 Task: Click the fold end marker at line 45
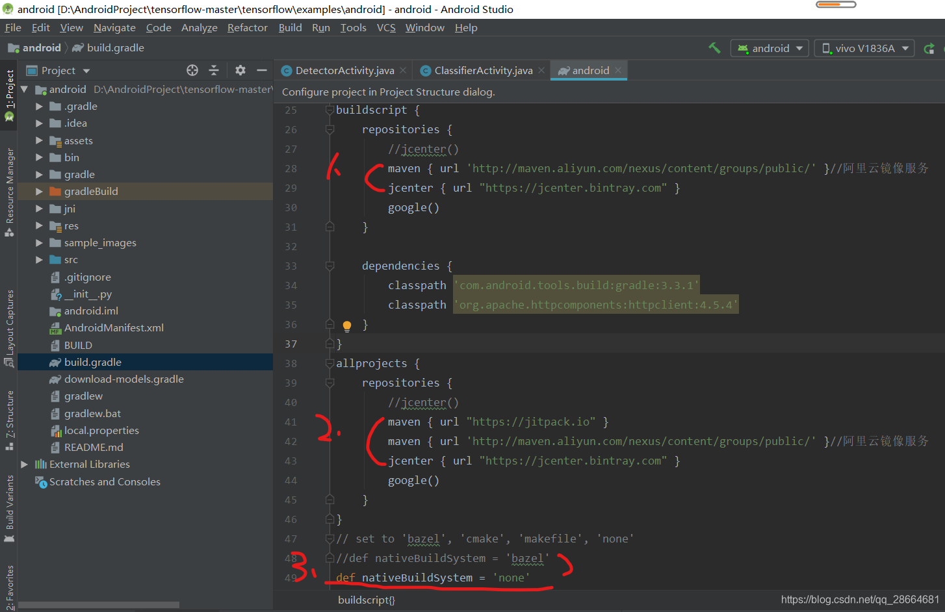coord(330,500)
